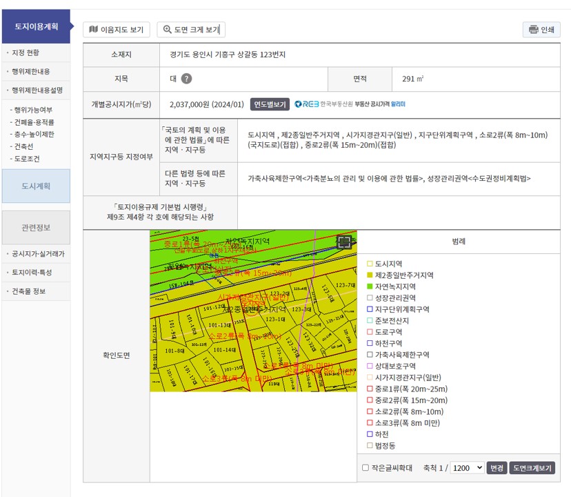The height and width of the screenshot is (497, 571).
Task: Select the 도시계획 tab
Action: click(x=36, y=186)
